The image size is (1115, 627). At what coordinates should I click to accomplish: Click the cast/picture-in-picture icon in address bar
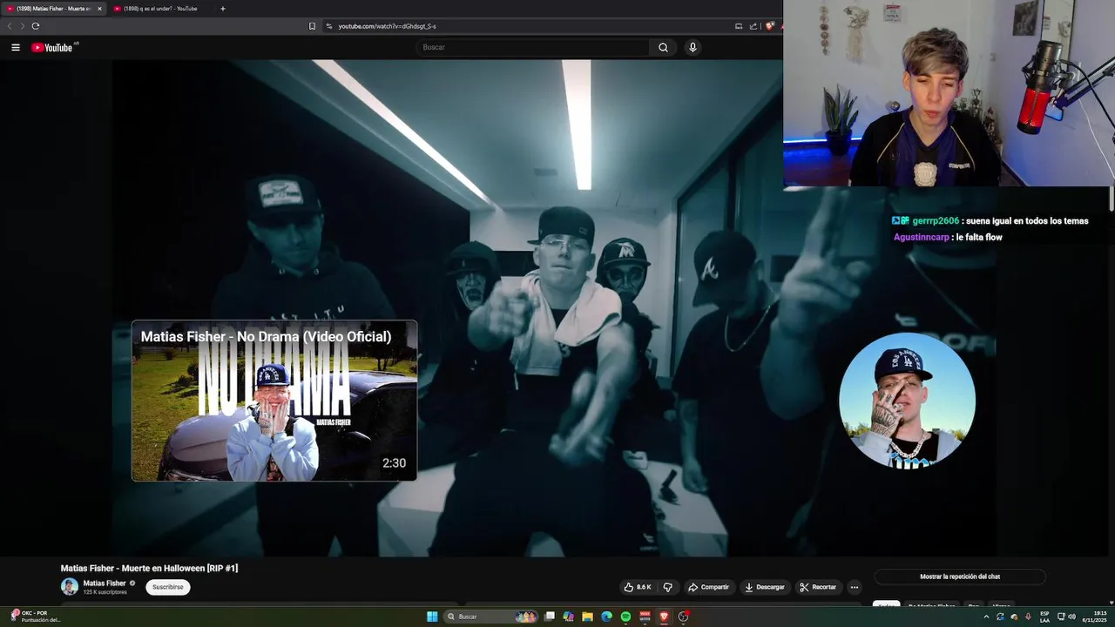739,26
